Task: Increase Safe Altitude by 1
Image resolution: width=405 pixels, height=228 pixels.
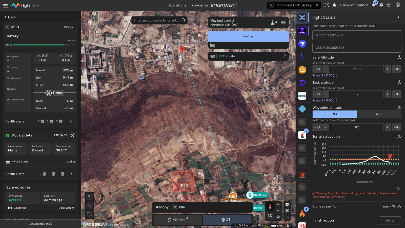Action: (x=388, y=69)
